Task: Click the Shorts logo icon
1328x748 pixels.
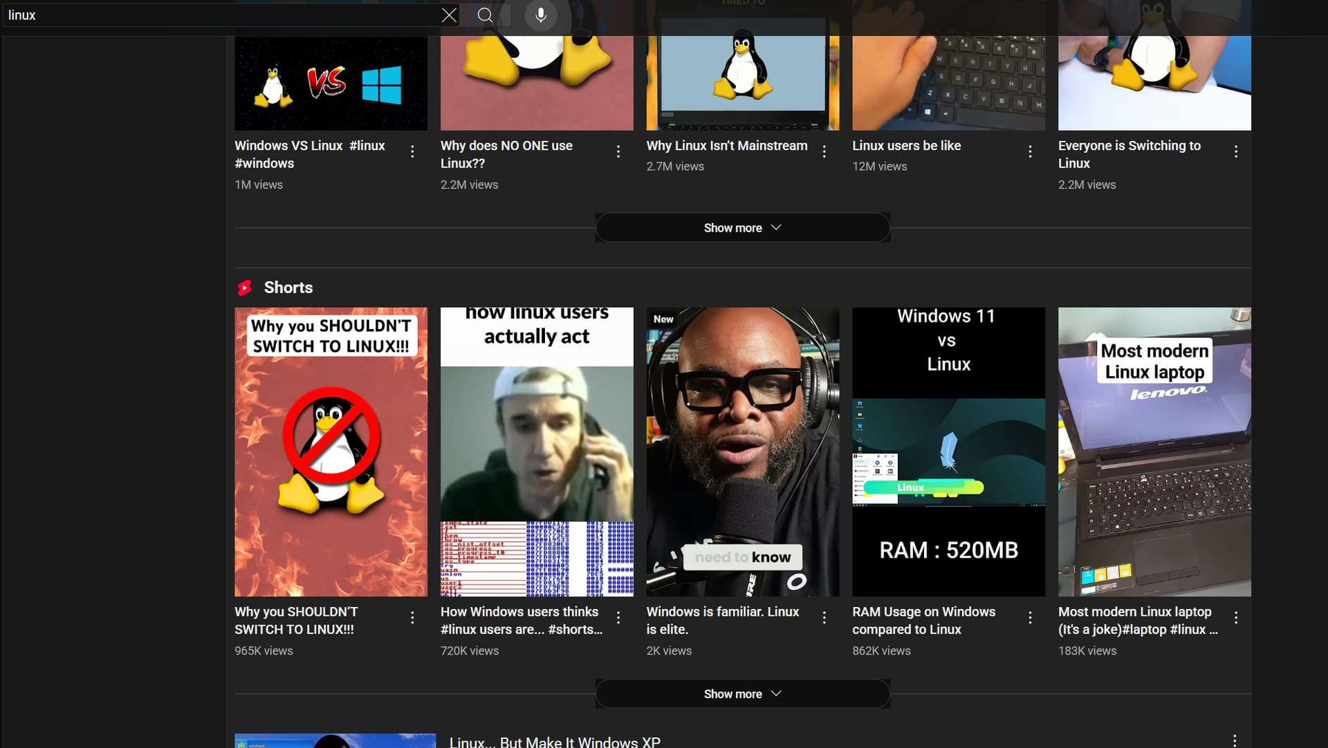Action: [245, 288]
